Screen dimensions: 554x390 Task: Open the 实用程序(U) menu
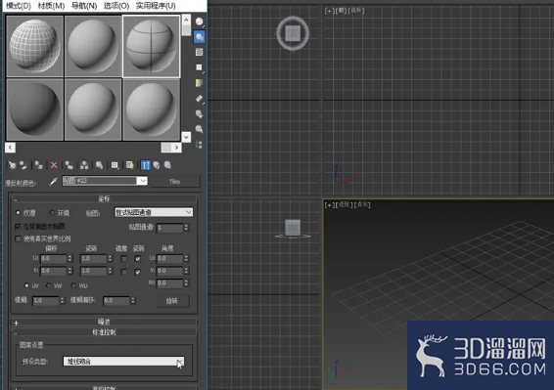(x=156, y=6)
